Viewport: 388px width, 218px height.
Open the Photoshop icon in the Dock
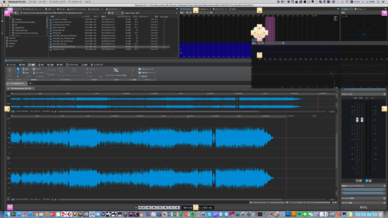288,214
